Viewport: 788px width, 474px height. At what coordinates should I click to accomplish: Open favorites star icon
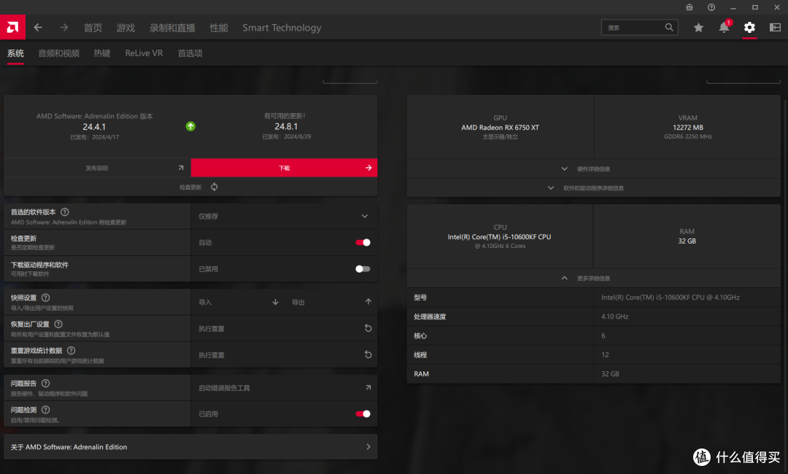coord(698,28)
